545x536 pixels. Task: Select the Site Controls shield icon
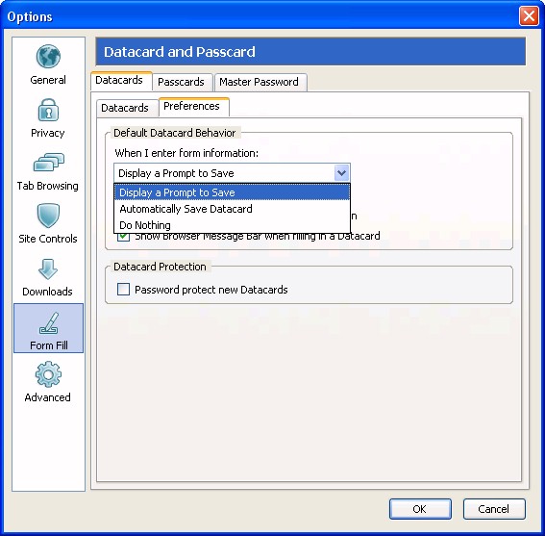tap(48, 215)
